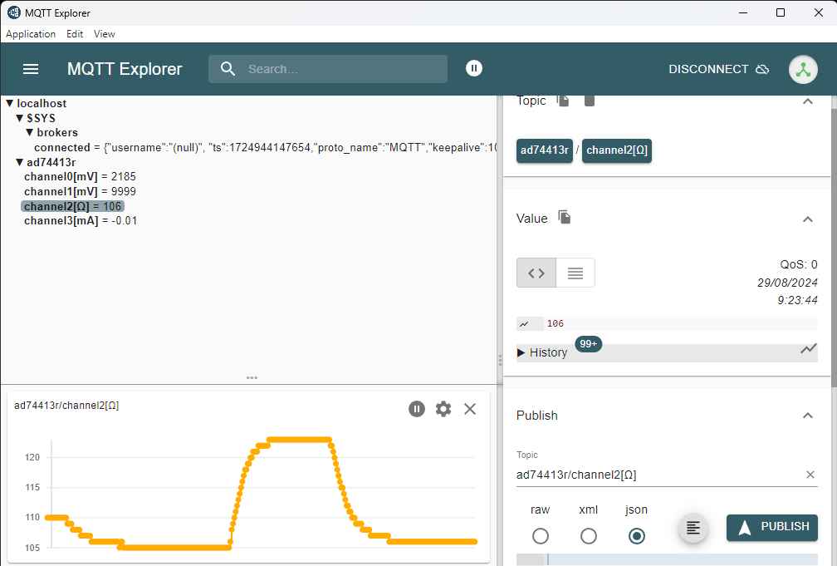Delete the selected topic via its trash icon
The image size is (837, 566).
(590, 100)
